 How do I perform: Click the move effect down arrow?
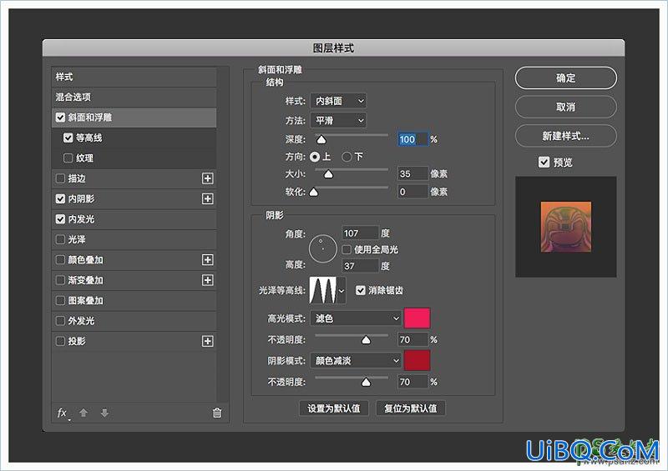tap(104, 413)
